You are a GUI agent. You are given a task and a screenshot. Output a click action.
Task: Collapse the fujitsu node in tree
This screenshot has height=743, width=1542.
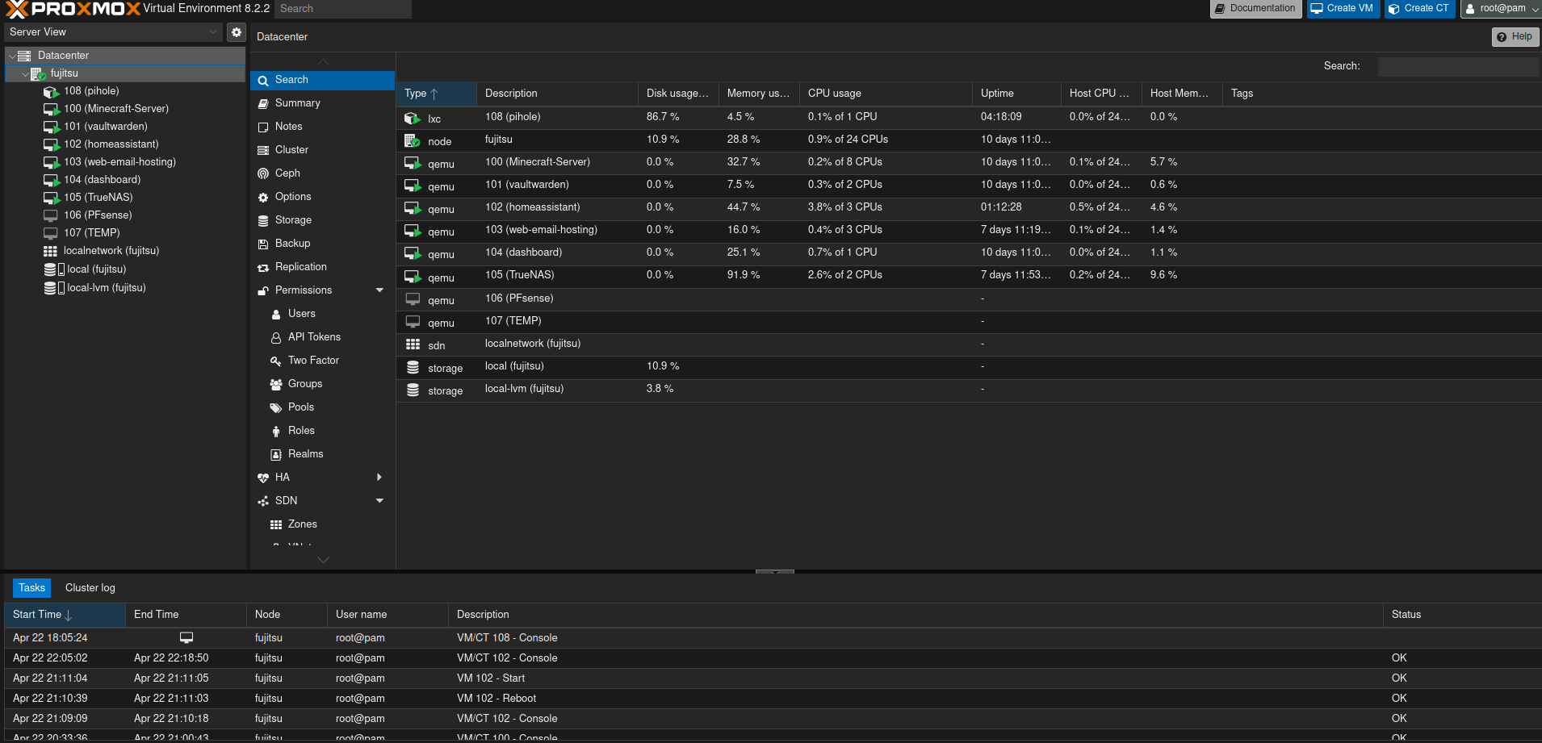(25, 73)
